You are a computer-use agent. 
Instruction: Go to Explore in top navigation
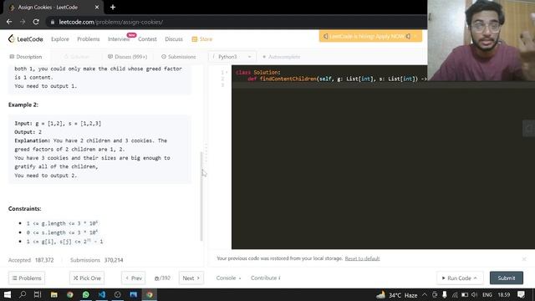[60, 39]
